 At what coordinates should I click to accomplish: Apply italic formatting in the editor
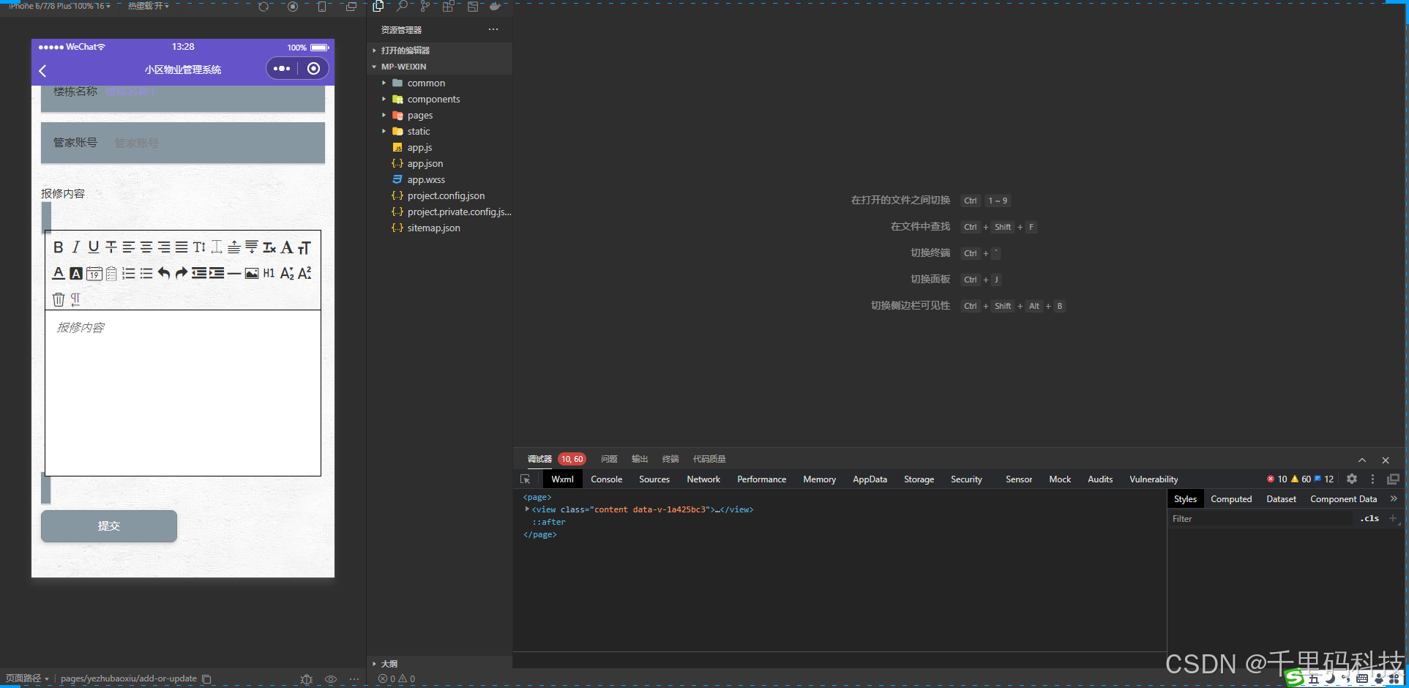pos(76,247)
